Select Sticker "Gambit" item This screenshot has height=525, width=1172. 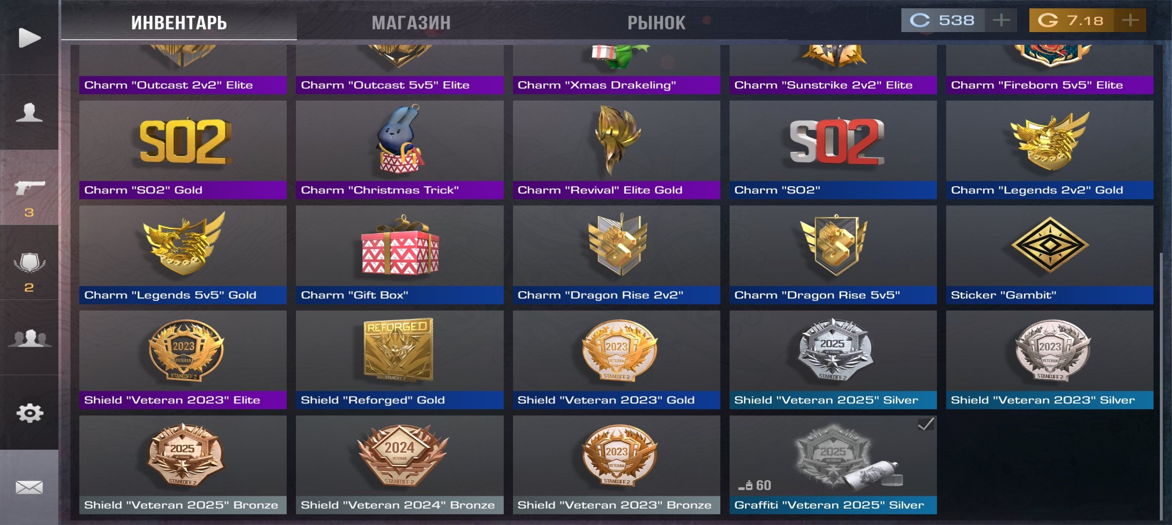[1049, 255]
